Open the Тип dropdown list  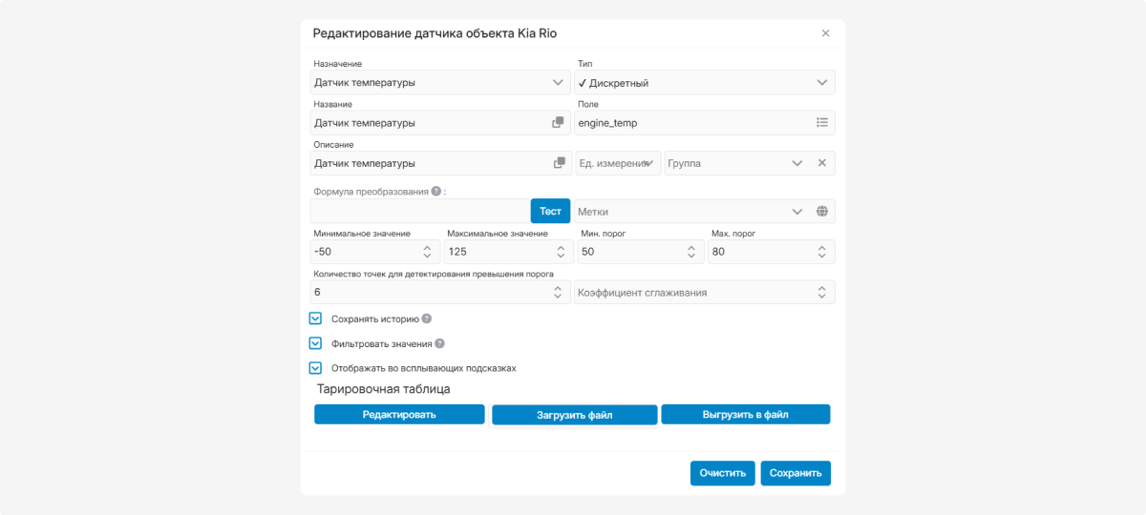[821, 83]
